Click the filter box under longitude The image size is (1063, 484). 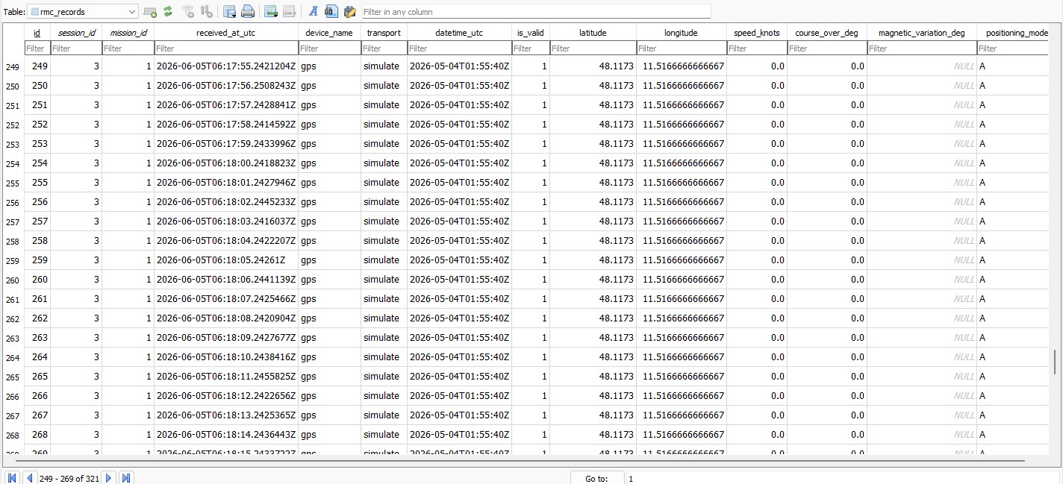pyautogui.click(x=682, y=48)
